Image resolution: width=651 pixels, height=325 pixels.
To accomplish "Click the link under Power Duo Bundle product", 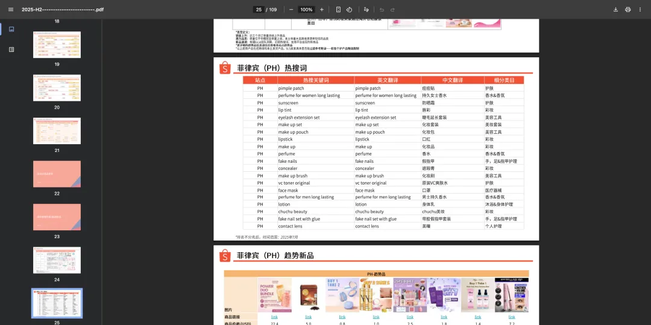I will pyautogui.click(x=274, y=317).
